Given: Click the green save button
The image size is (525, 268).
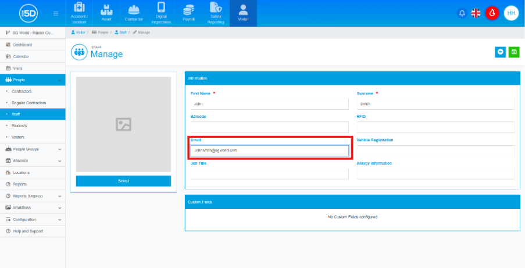Looking at the screenshot, I should [514, 52].
